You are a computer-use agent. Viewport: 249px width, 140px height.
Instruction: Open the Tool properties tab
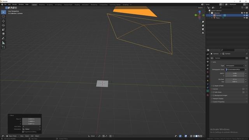[x=208, y=54]
